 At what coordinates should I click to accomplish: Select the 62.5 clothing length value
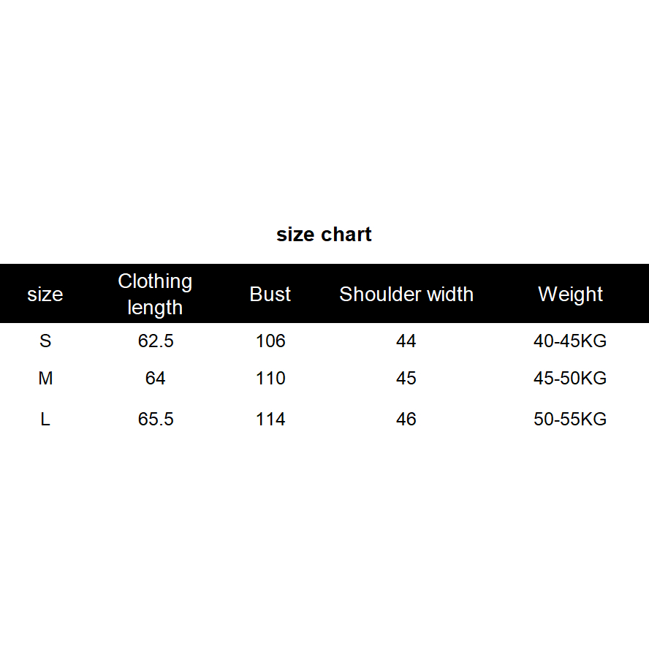click(156, 341)
